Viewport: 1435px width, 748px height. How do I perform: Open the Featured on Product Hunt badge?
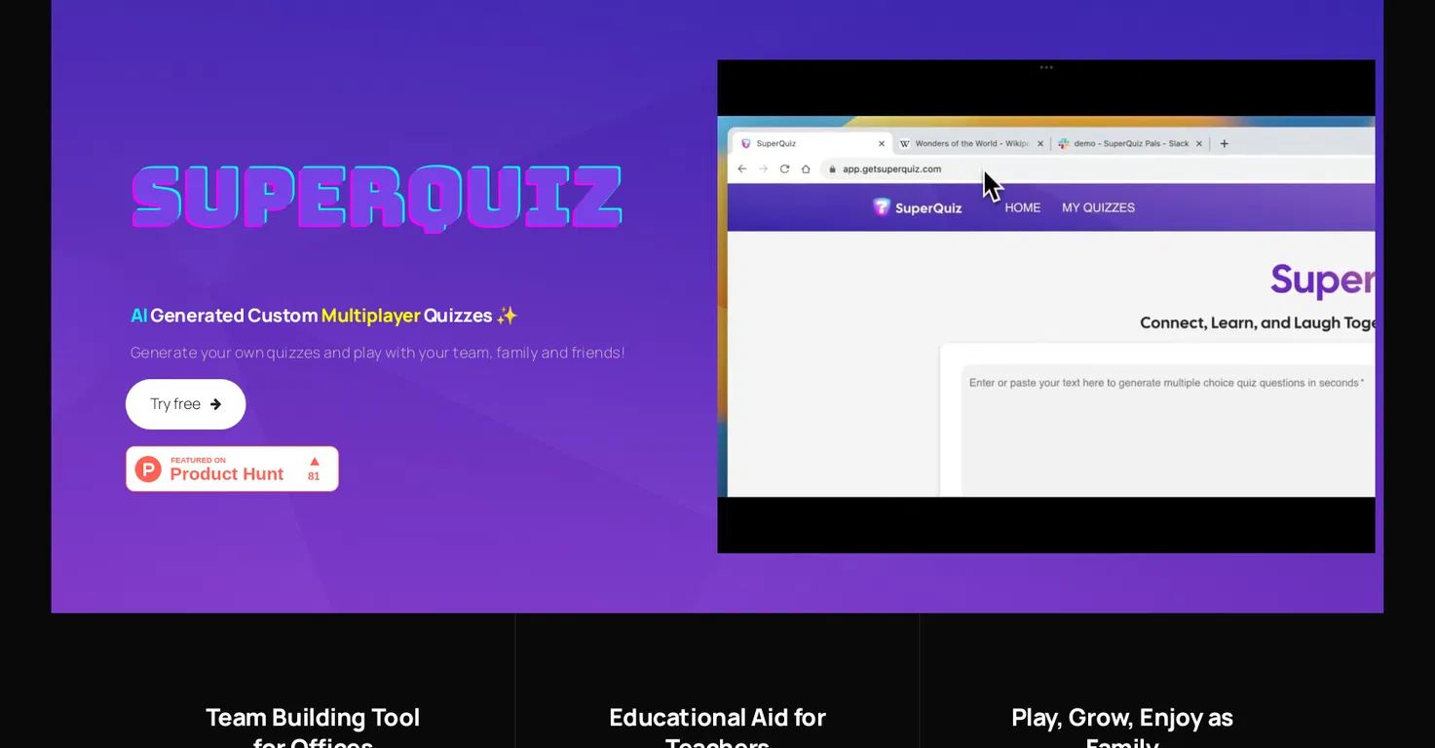[x=232, y=468]
